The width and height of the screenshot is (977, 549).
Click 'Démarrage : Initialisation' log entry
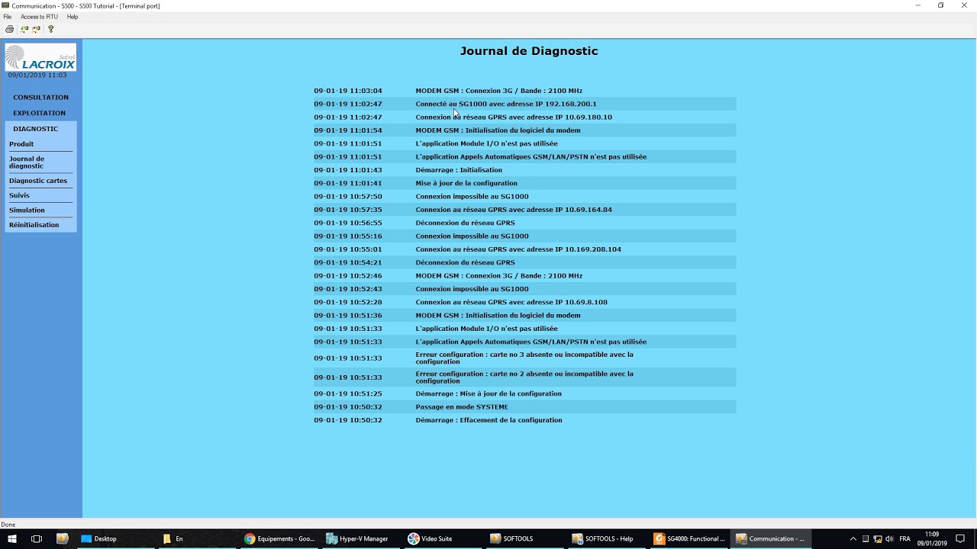pyautogui.click(x=459, y=170)
